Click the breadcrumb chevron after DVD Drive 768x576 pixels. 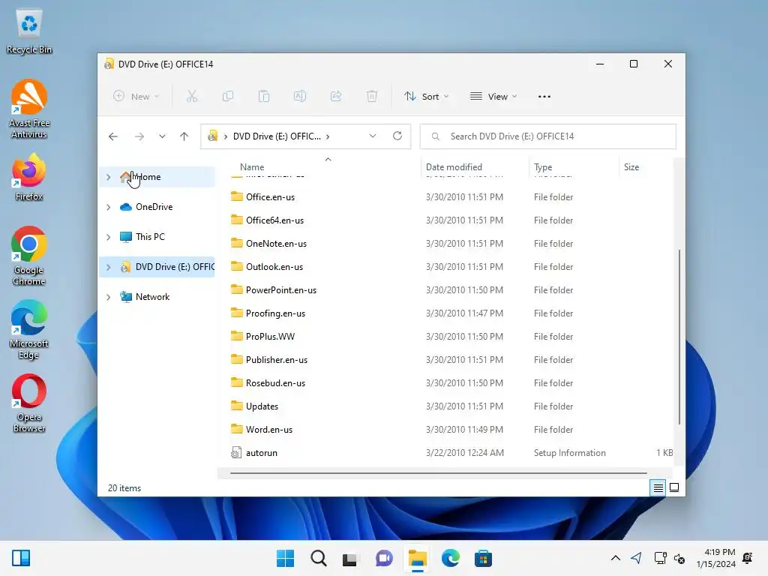(328, 136)
